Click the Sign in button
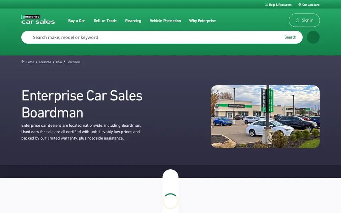This screenshot has height=213, width=341. 304,20
